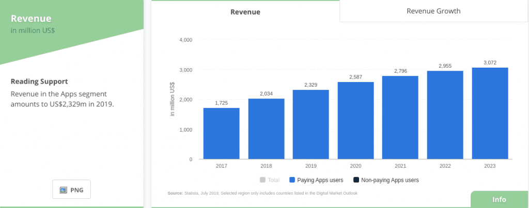
Task: Click the grey Total legend swatch
Action: click(x=262, y=180)
